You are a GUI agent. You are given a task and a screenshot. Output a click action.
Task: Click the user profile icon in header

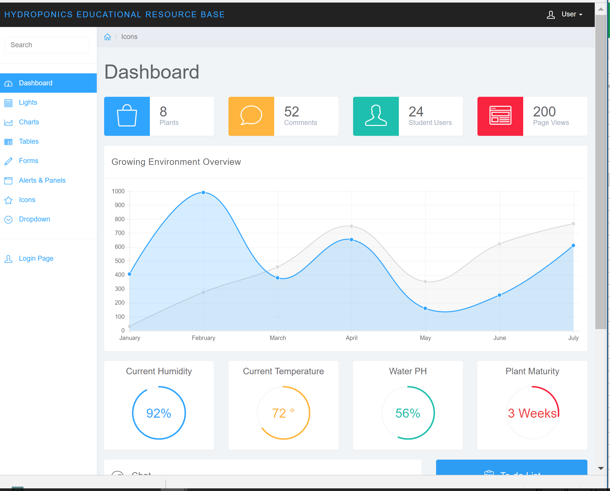coord(551,14)
